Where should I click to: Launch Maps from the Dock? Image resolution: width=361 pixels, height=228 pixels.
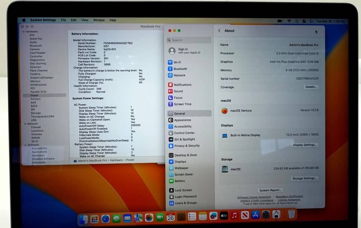pos(138,218)
